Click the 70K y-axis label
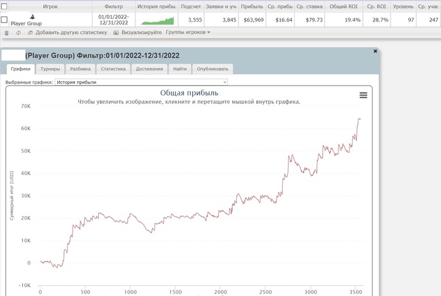Image resolution: width=441 pixels, height=296 pixels. (26, 106)
